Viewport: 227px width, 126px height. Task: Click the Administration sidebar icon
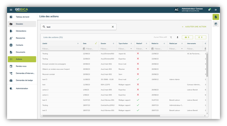point(11,89)
